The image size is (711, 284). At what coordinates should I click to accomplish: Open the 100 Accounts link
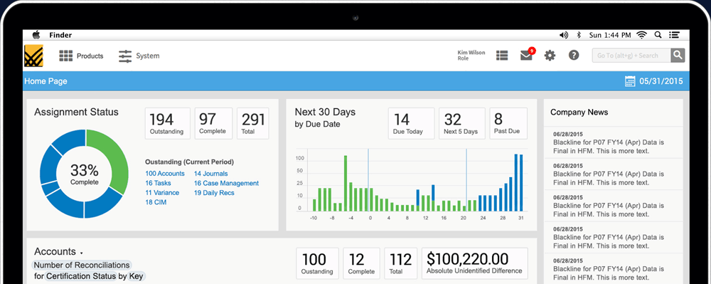[165, 173]
